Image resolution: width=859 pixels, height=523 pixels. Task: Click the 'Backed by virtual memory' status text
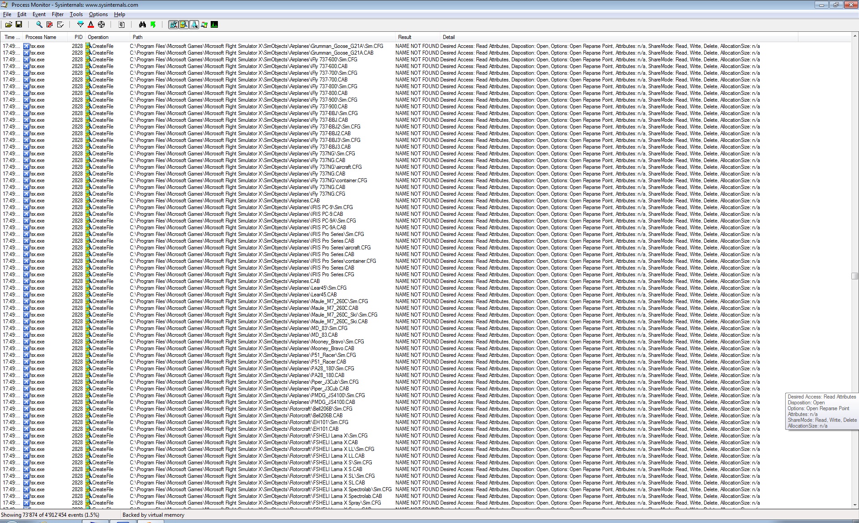[153, 515]
